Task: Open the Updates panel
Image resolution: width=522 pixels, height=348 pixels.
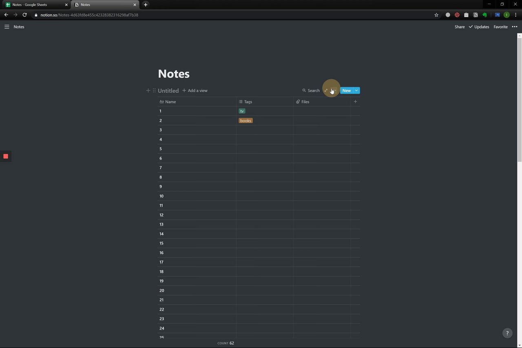Action: (x=479, y=27)
